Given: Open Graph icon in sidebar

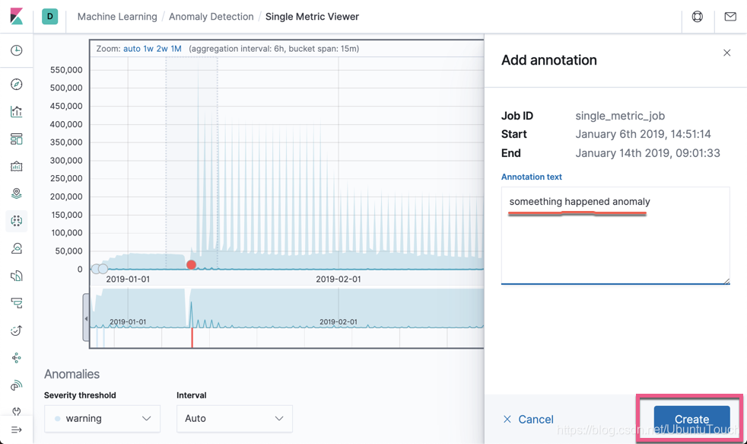Looking at the screenshot, I should click(16, 358).
